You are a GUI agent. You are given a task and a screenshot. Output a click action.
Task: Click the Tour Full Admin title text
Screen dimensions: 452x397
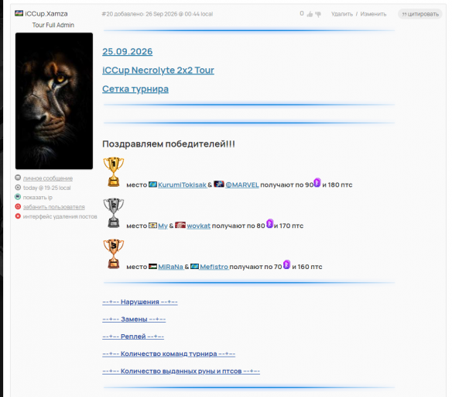coord(53,25)
